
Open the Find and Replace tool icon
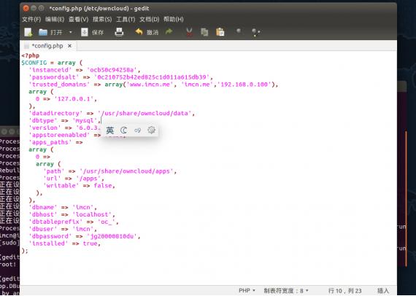tap(255, 32)
